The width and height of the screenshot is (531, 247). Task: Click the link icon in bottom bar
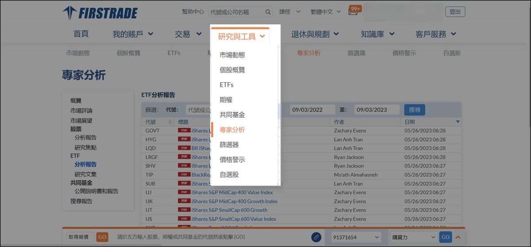point(316,237)
